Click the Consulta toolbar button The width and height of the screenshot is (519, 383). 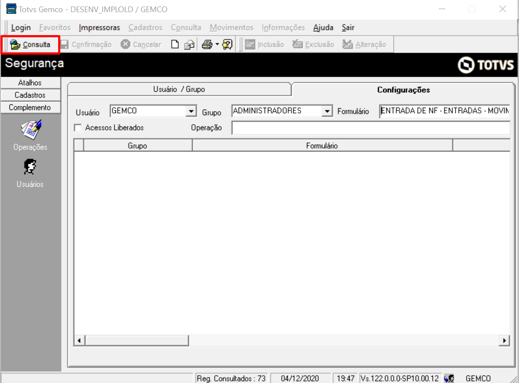(x=30, y=44)
